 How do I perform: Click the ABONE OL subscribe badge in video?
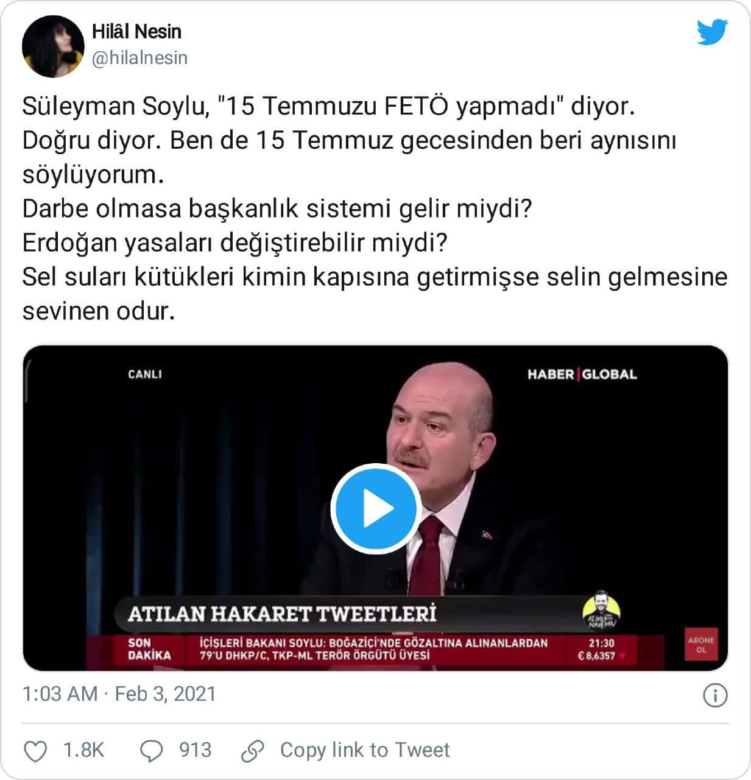tap(701, 645)
